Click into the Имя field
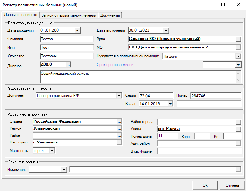The image size is (246, 191). 67,48
